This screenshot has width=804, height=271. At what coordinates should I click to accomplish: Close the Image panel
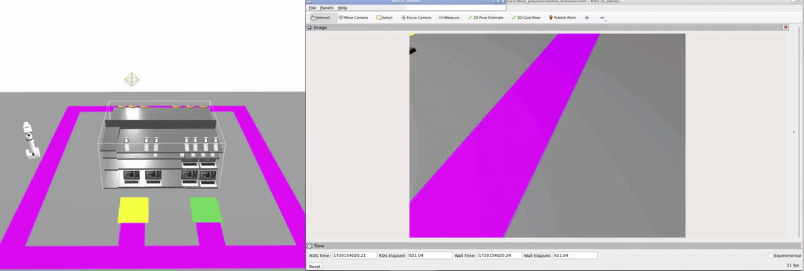coord(785,28)
